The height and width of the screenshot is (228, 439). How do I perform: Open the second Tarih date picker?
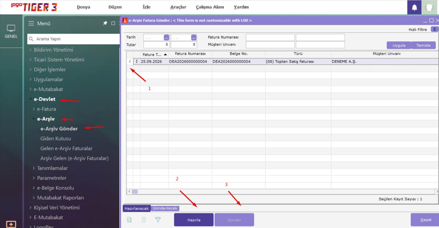[194, 38]
